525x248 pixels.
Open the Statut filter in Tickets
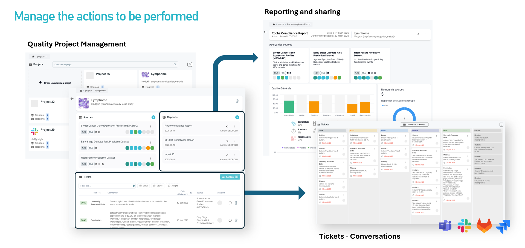(144, 186)
